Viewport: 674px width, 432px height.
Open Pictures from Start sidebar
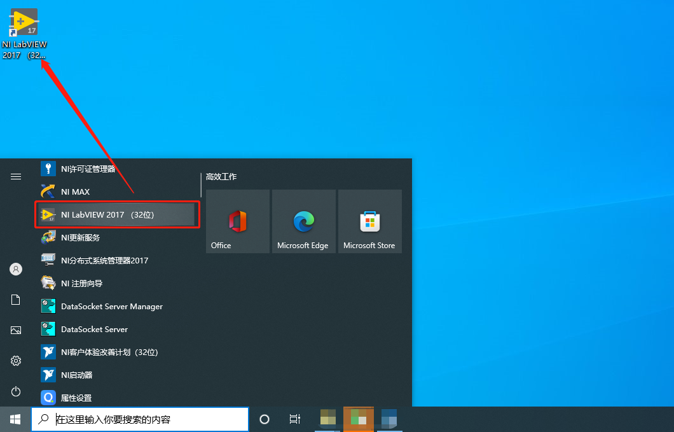tap(16, 330)
